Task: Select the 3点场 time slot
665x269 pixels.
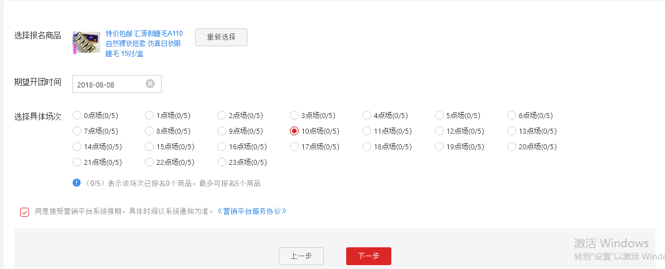Action: pyautogui.click(x=294, y=116)
